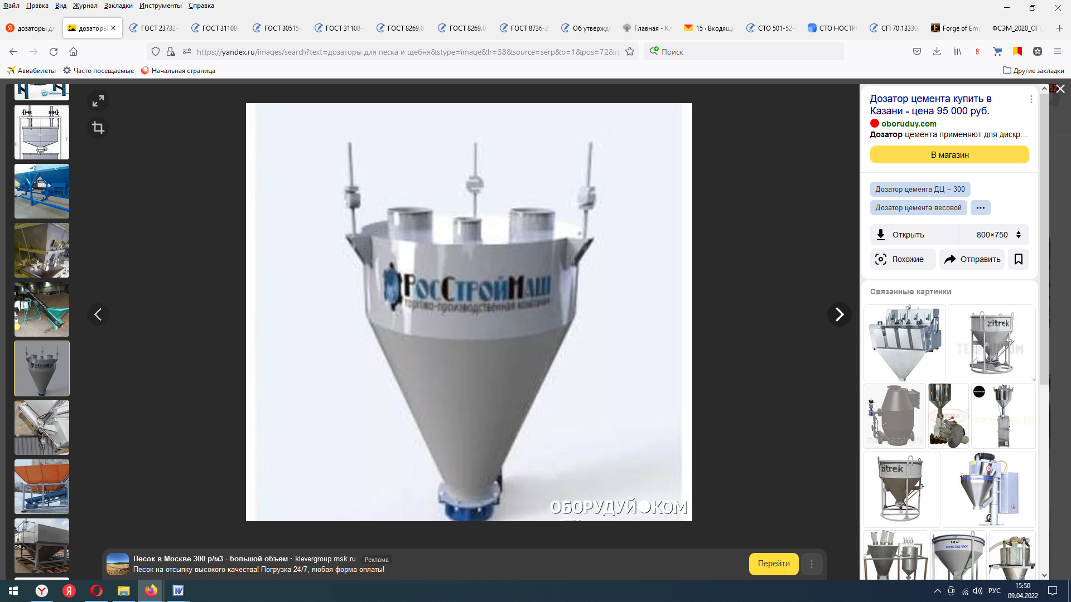
Task: Switch to Forge of Empires tab
Action: pos(954,28)
